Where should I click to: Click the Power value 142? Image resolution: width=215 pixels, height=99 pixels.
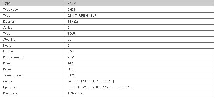pos(70,63)
